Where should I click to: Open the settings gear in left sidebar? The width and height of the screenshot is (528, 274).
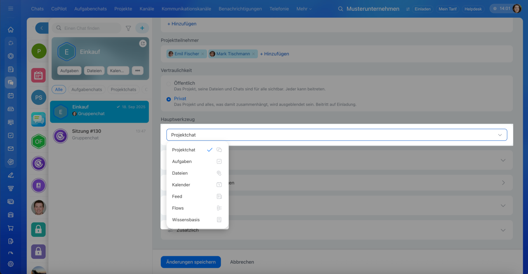11,264
